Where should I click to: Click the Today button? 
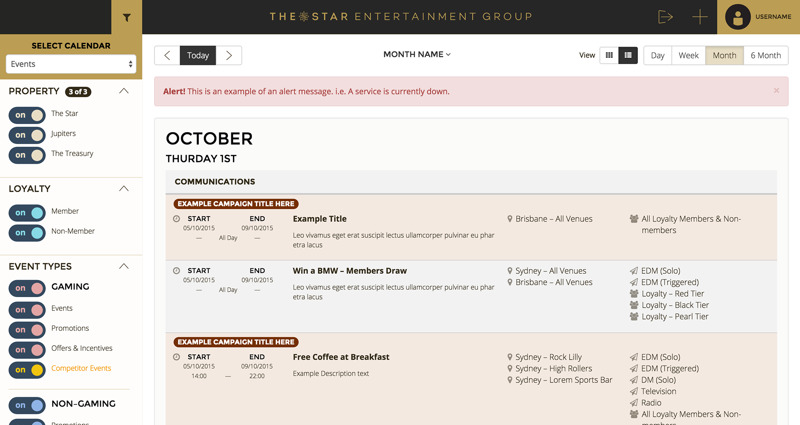pyautogui.click(x=198, y=55)
